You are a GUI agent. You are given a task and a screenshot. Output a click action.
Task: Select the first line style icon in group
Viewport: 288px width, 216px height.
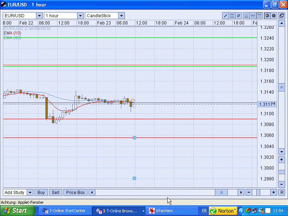pyautogui.click(x=246, y=16)
